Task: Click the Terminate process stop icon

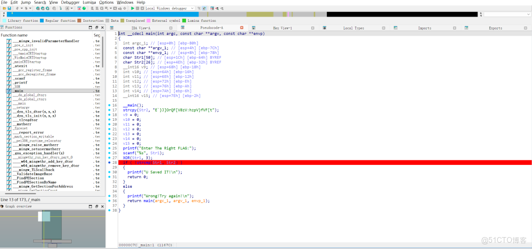Action: point(142,8)
